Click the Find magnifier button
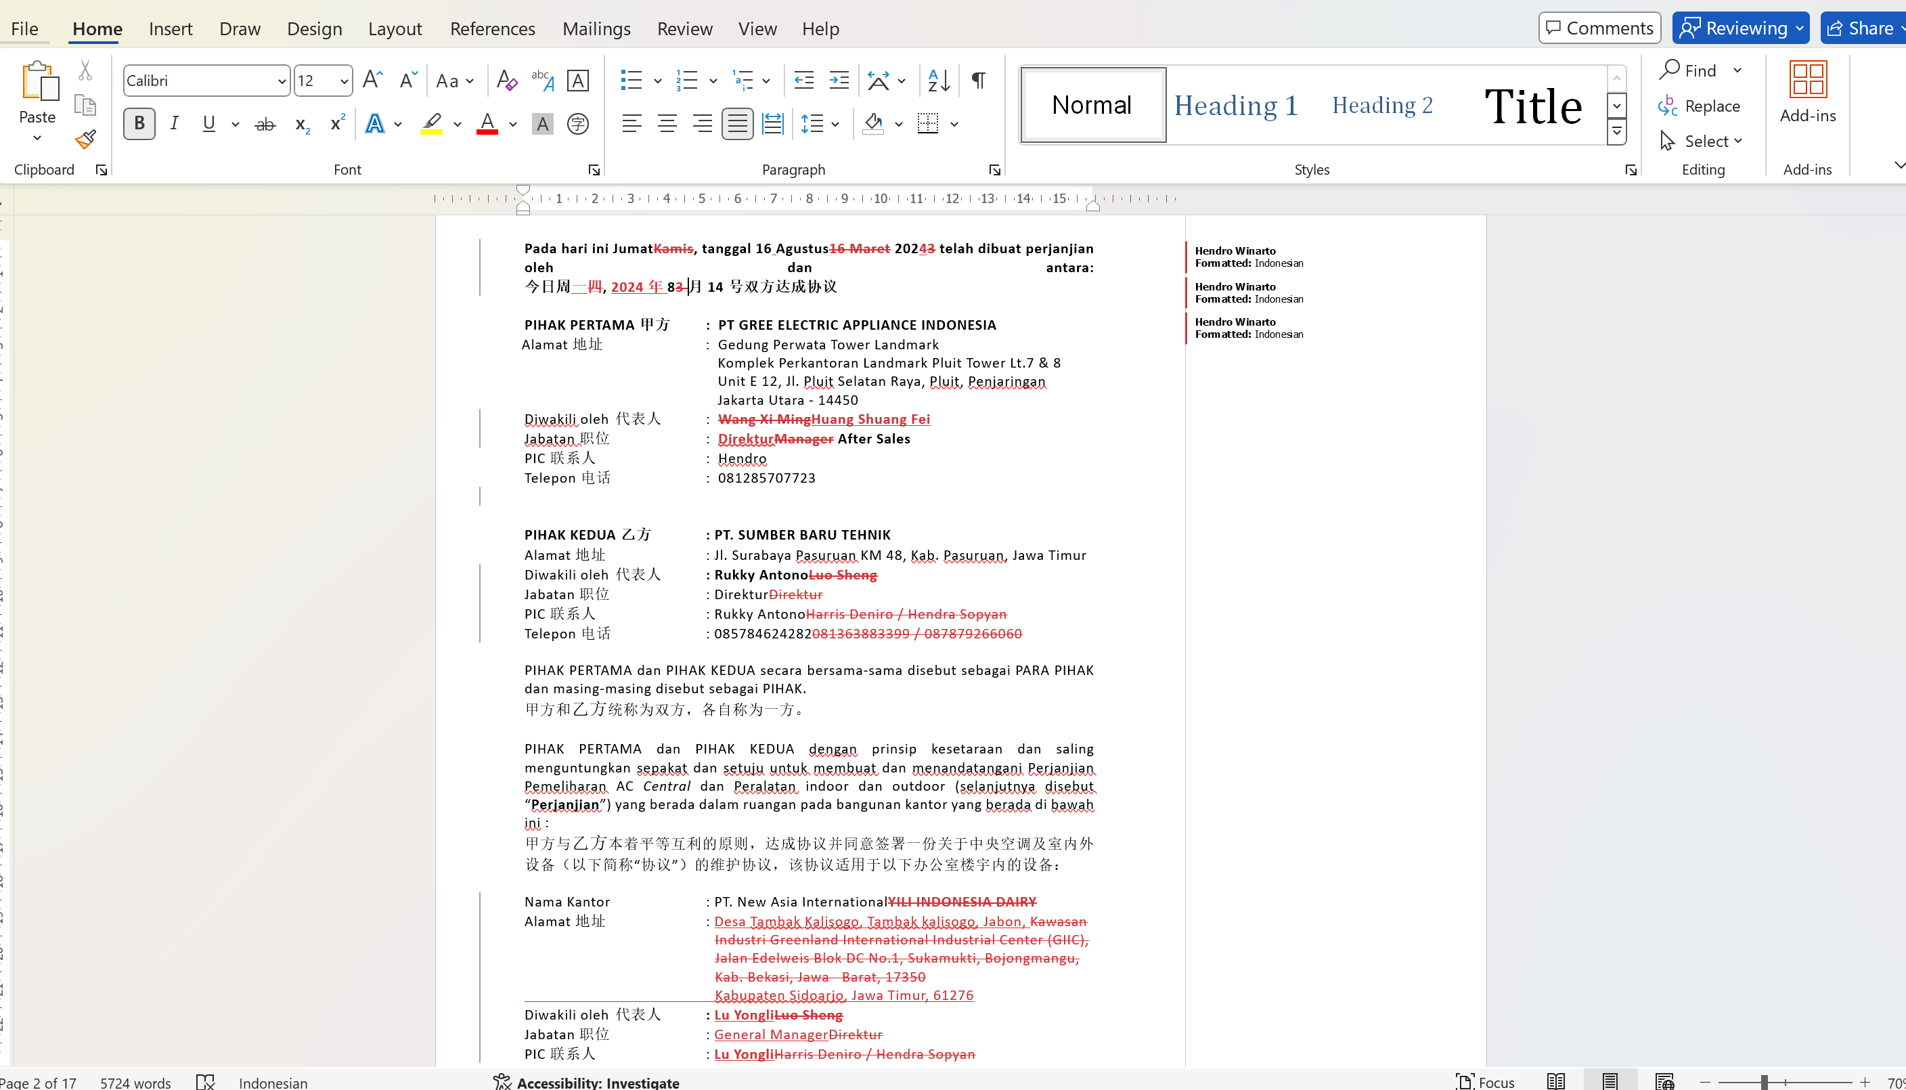 (1688, 70)
